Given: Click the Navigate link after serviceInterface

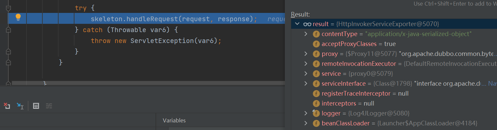Looking at the screenshot, I should pyautogui.click(x=493, y=84).
